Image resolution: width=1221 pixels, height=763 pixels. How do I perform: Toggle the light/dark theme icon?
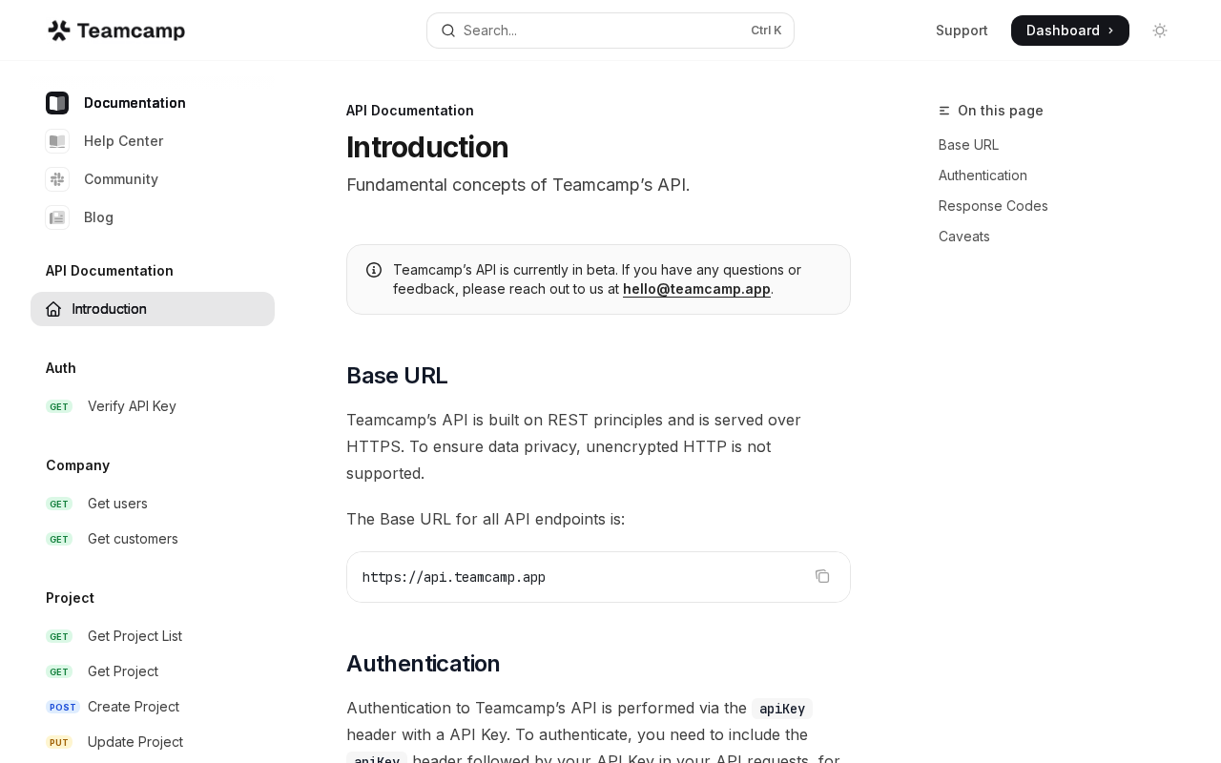(x=1160, y=31)
